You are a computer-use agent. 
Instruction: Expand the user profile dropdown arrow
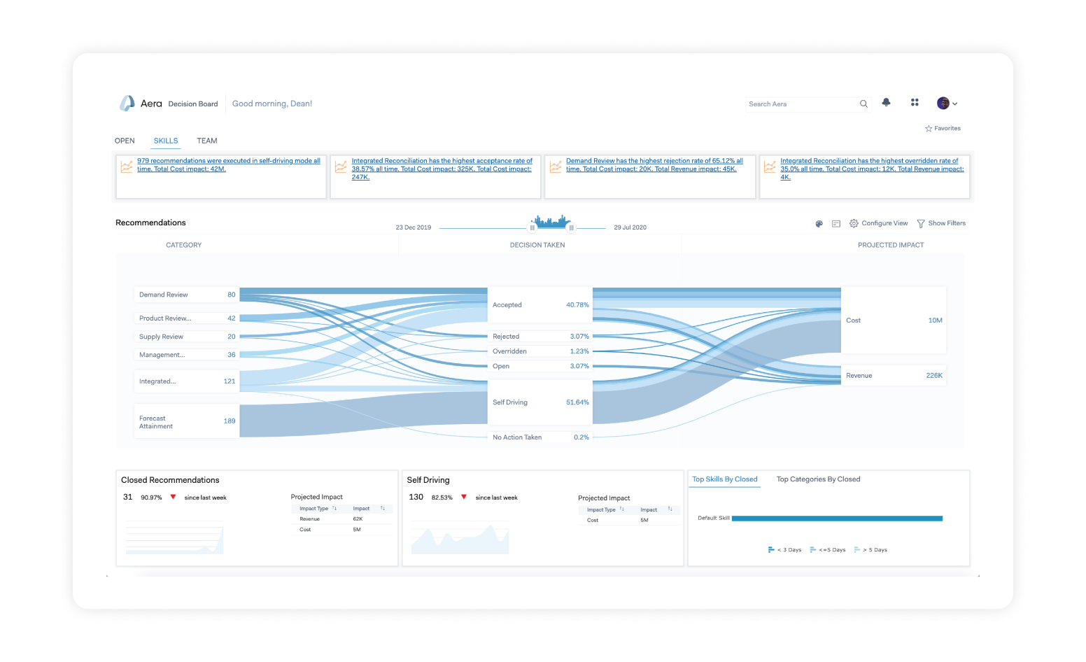click(x=954, y=104)
